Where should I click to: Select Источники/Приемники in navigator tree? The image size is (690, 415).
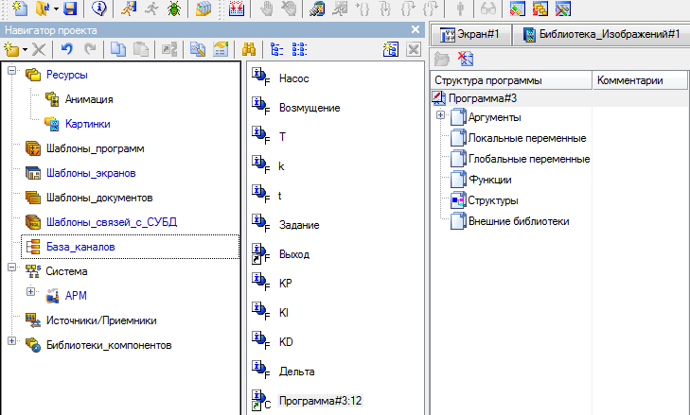coord(101,320)
